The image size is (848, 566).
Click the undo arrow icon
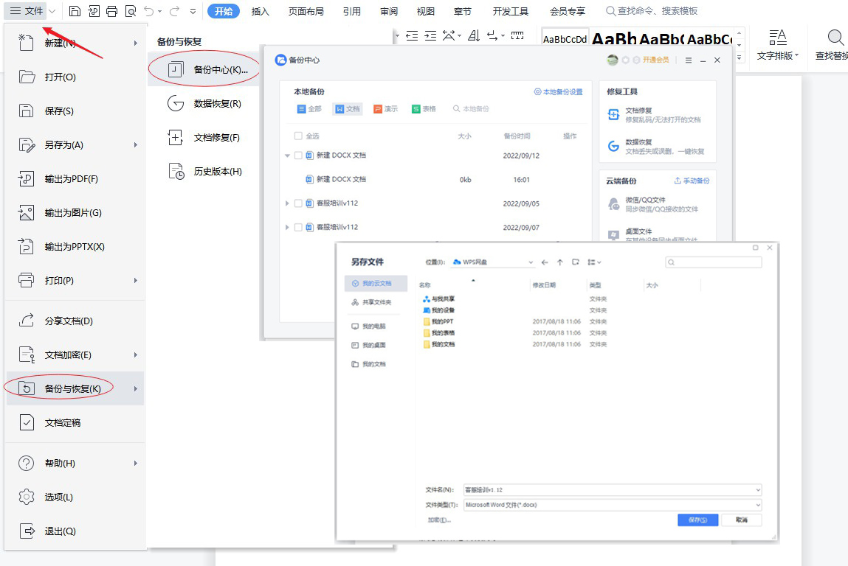[148, 11]
